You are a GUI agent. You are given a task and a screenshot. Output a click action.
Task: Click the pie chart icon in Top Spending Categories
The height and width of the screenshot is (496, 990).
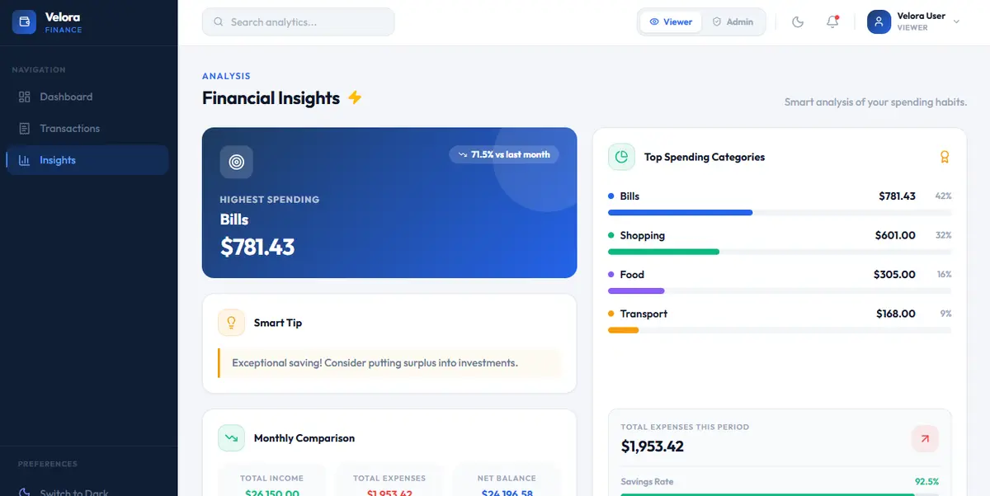point(621,157)
